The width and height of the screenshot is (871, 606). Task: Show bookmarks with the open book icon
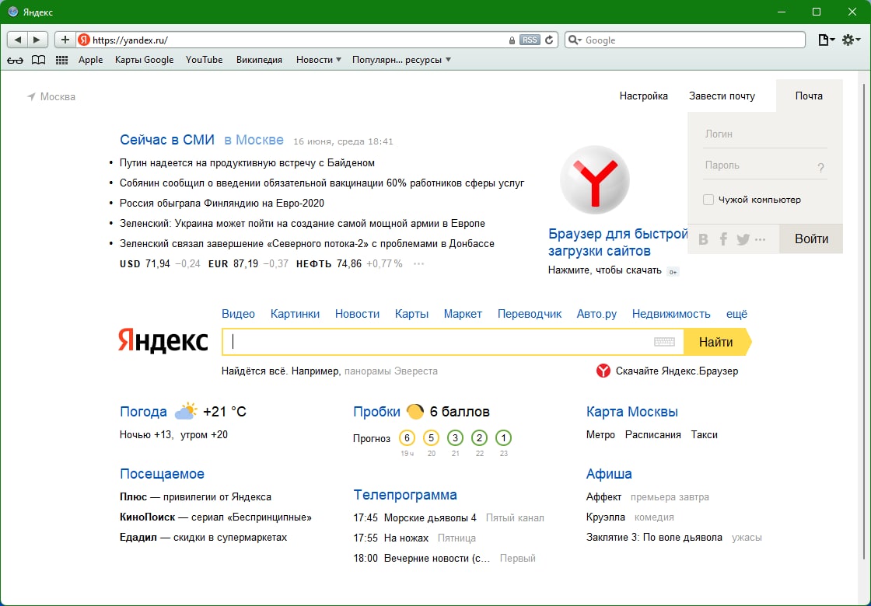pos(38,60)
